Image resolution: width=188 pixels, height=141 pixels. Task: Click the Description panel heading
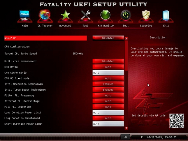(158, 37)
